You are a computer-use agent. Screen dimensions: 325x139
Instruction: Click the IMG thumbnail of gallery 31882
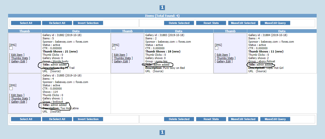tap(13, 45)
